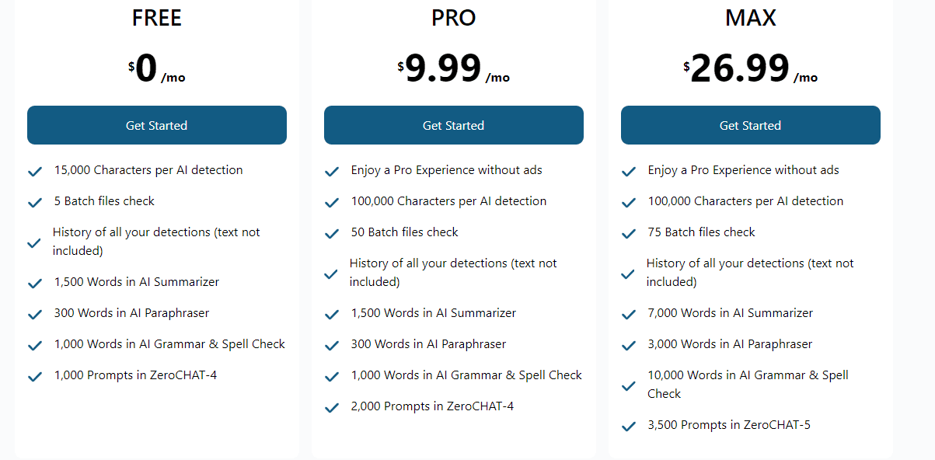Click Get Started under FREE plan
935x460 pixels.
157,125
